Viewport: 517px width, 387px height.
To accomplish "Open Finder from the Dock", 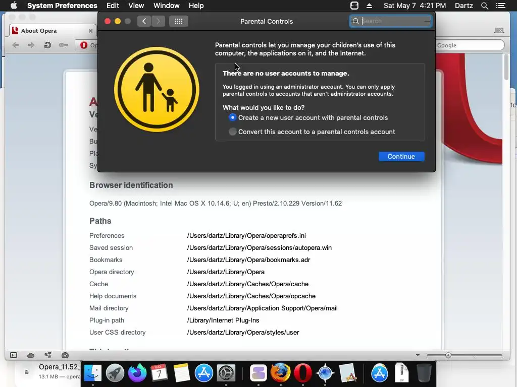I will 93,373.
